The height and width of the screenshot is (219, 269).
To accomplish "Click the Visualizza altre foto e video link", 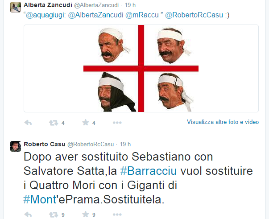I will click(x=223, y=122).
